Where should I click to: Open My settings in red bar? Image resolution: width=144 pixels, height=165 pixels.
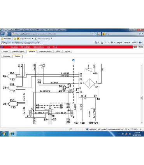point(26,47)
